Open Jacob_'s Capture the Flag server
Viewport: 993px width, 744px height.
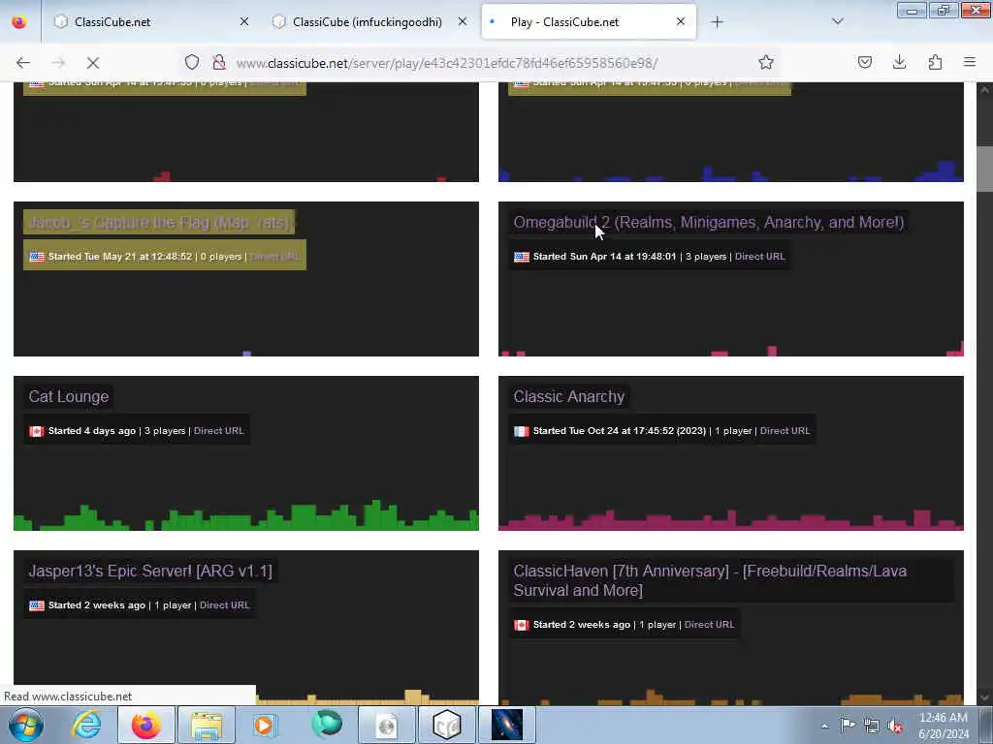point(159,222)
